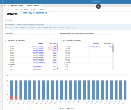This screenshot has width=131, height=110.
Task: Close the Territory allocation tab
Action: [x=40, y=5]
